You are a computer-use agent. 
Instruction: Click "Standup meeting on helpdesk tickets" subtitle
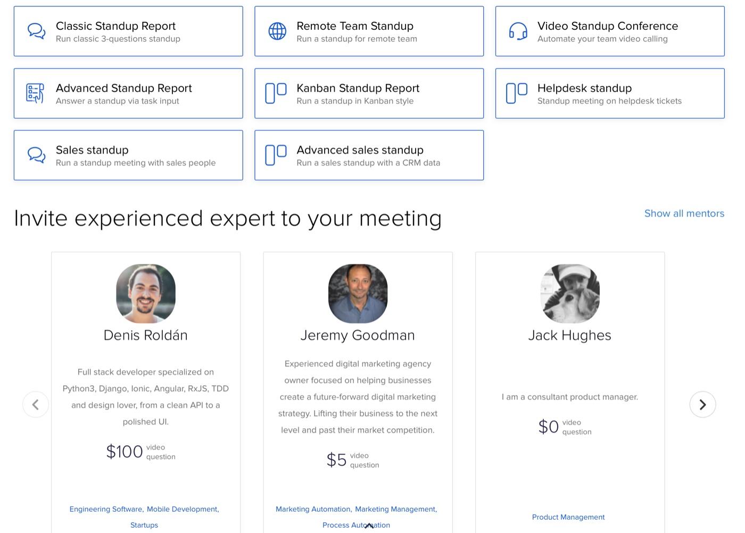(x=609, y=101)
